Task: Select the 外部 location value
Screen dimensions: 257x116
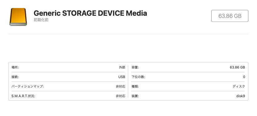Action: (122, 67)
